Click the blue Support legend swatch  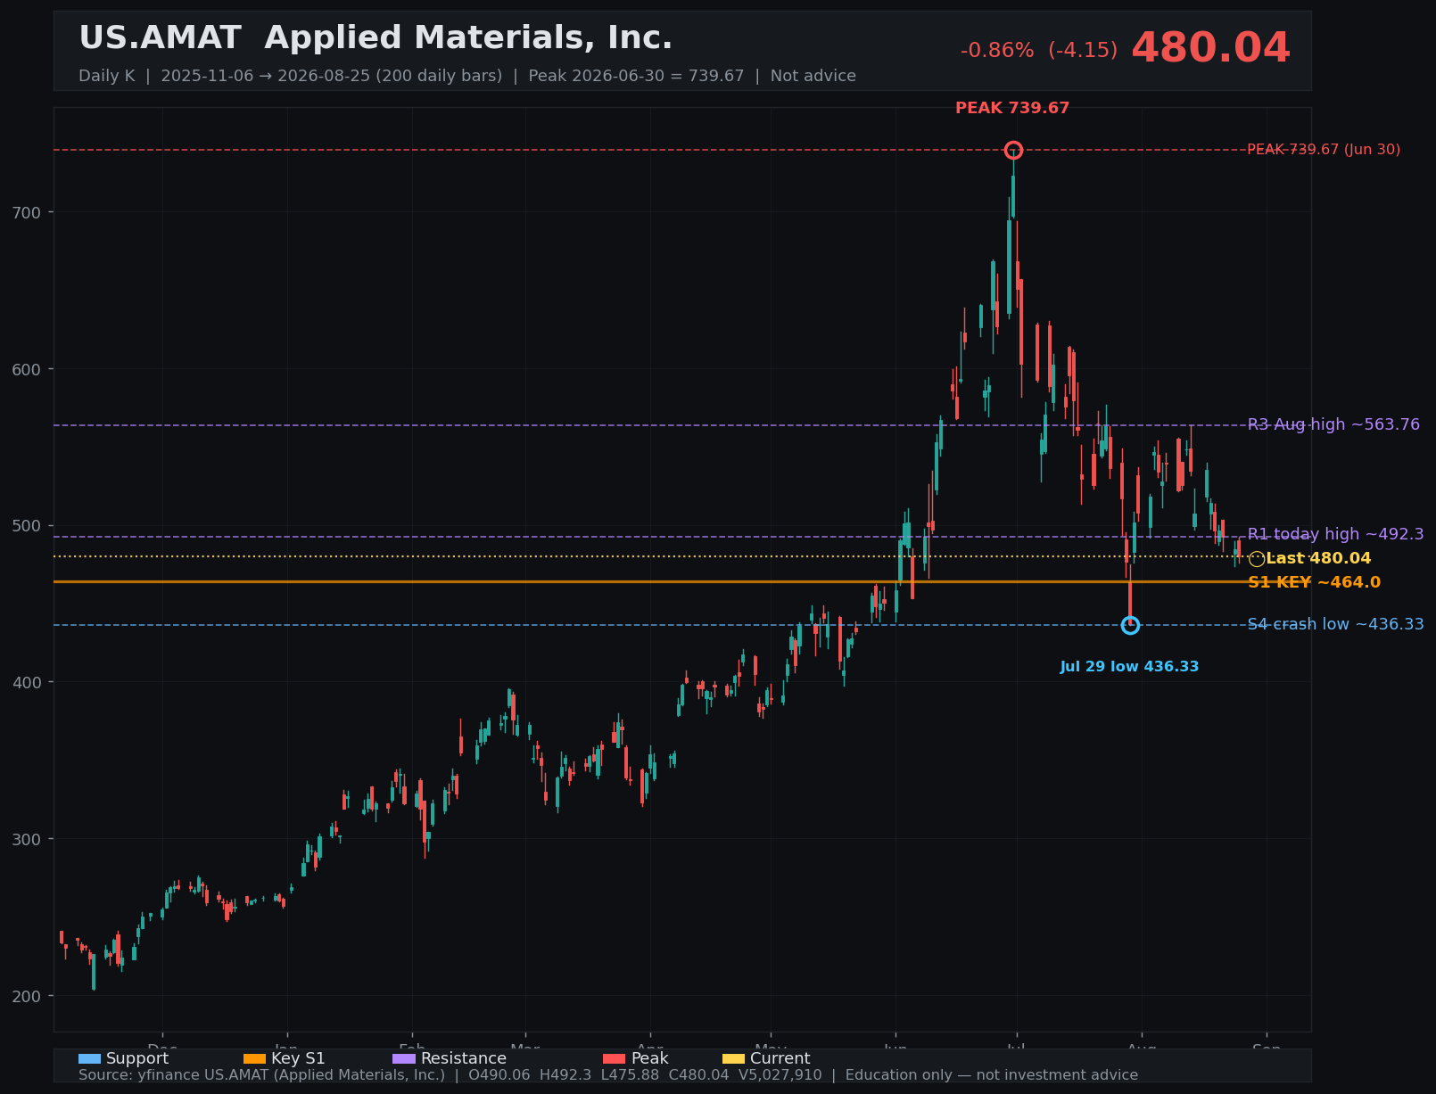click(90, 1059)
